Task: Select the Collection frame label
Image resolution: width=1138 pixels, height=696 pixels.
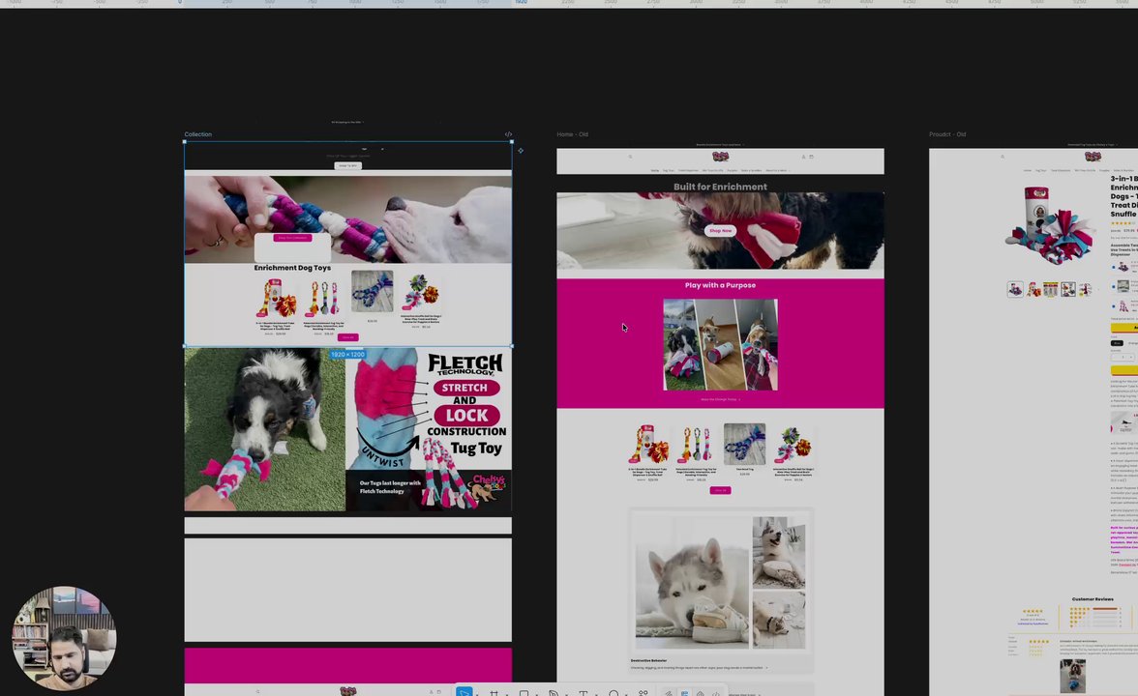Action: (x=198, y=134)
